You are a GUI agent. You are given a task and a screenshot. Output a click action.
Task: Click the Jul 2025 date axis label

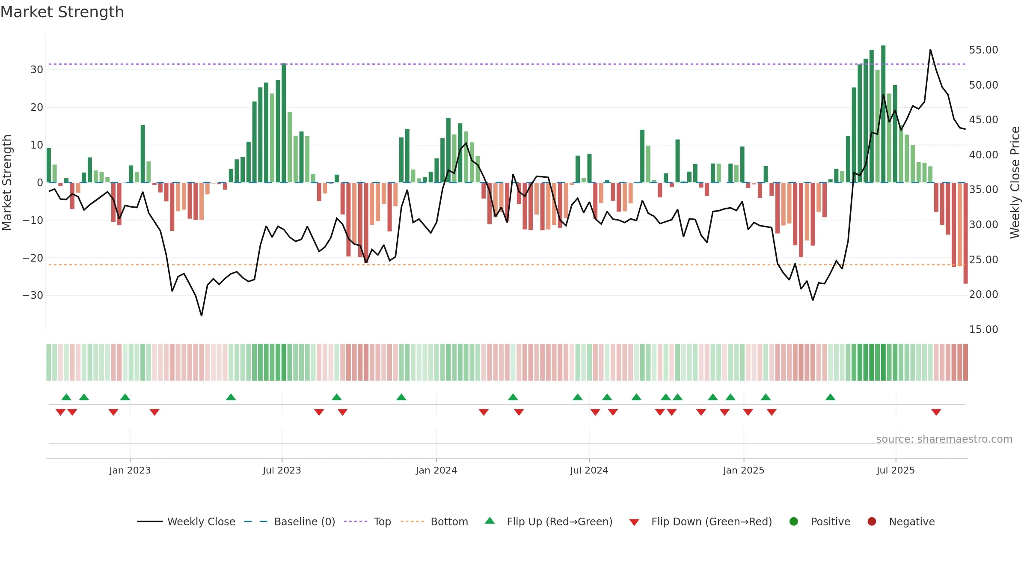pyautogui.click(x=896, y=470)
